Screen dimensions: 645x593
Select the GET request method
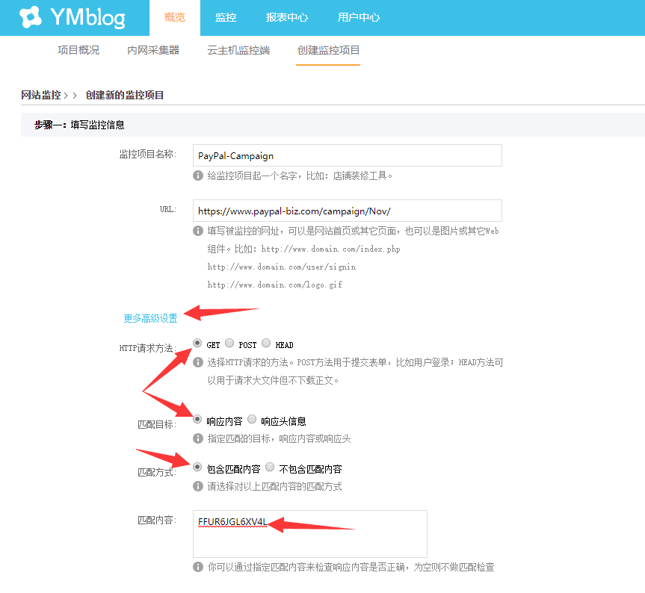click(x=197, y=343)
